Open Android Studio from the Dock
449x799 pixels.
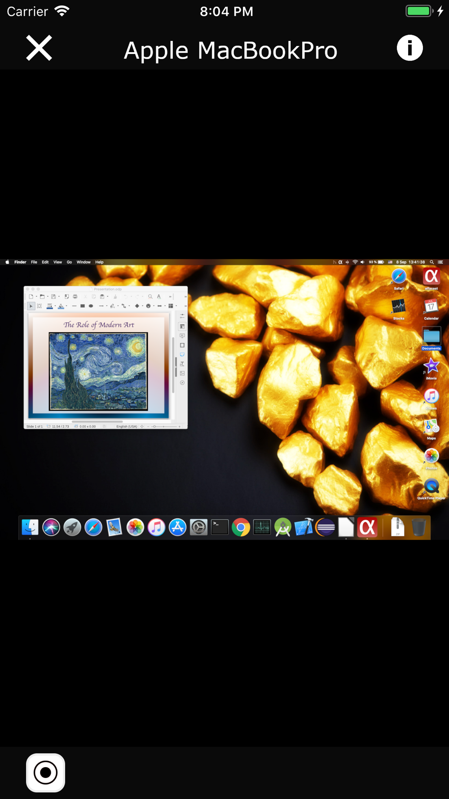283,527
